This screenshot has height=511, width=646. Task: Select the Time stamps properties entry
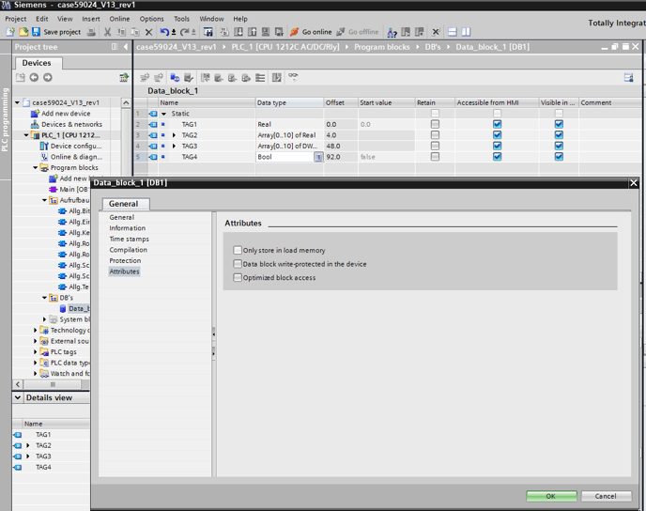(129, 240)
